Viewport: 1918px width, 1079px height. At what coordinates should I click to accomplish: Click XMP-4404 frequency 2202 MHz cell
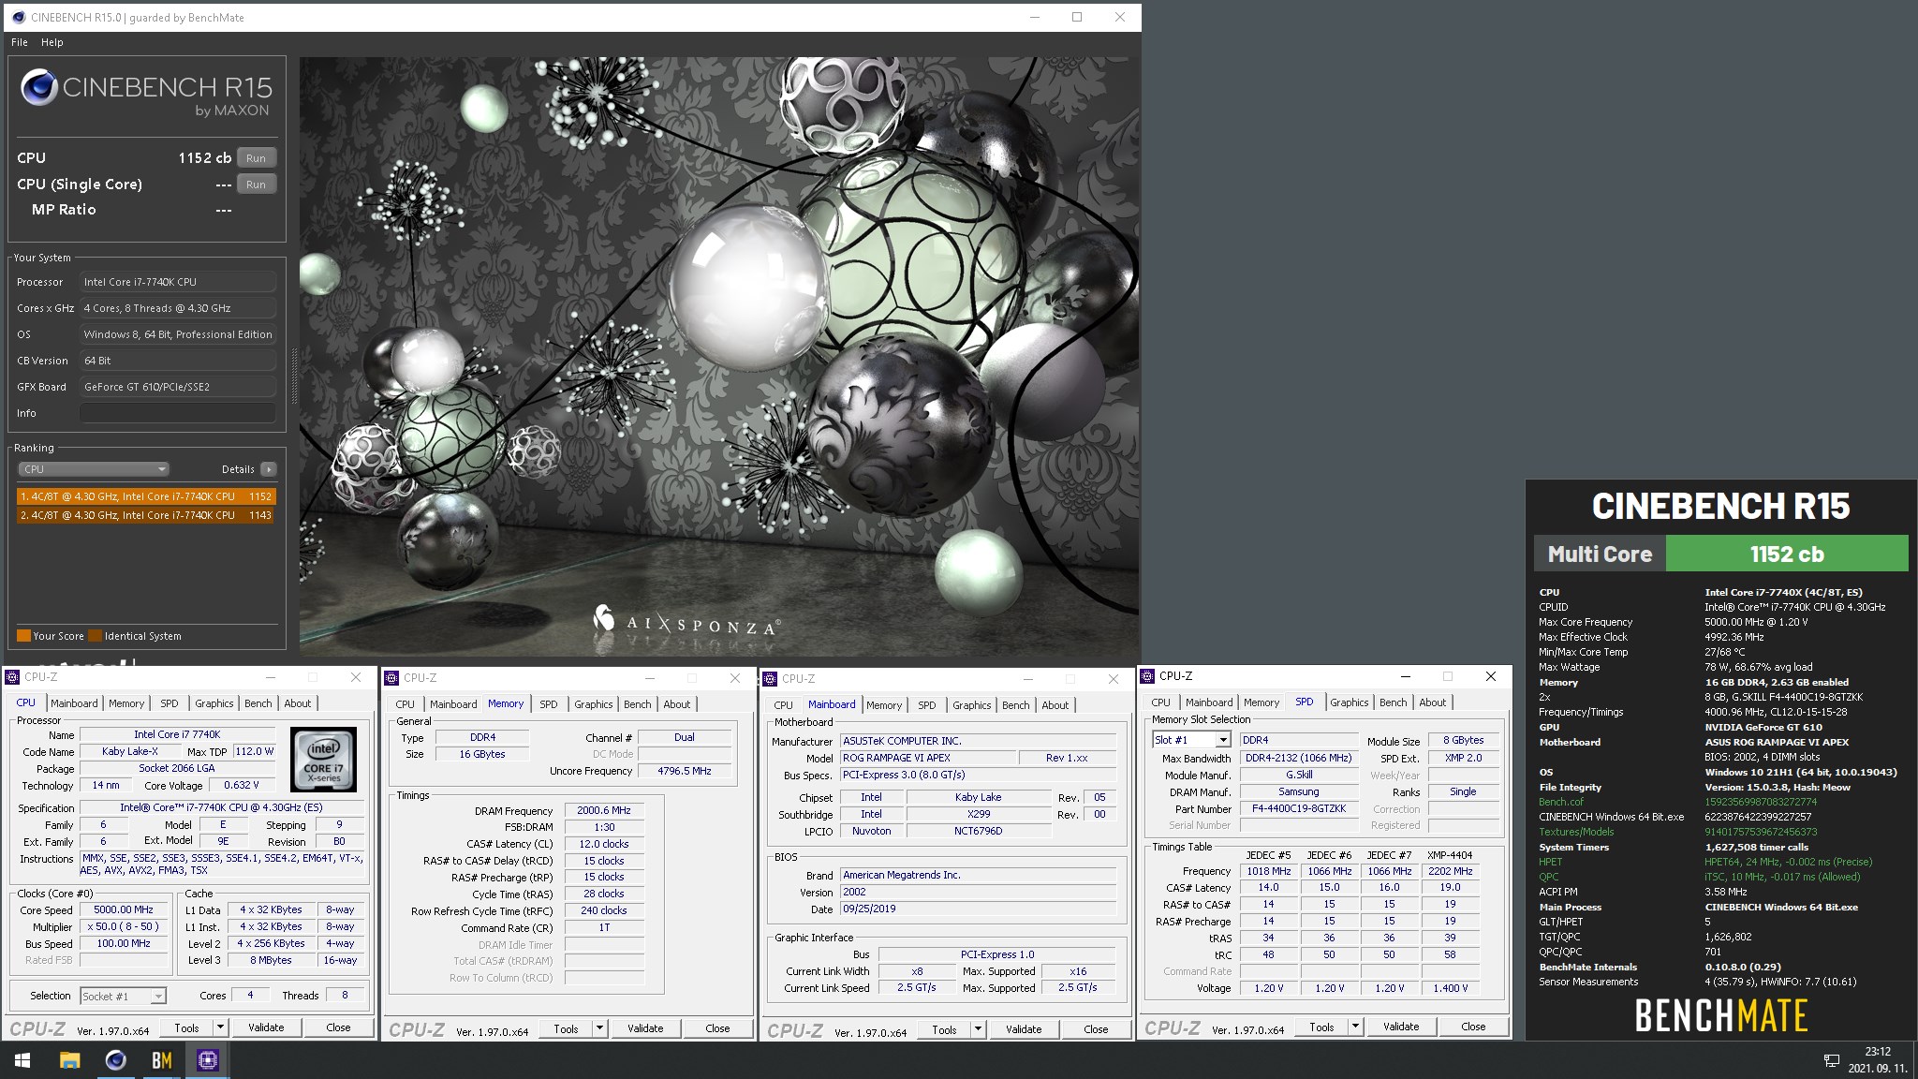tap(1451, 871)
